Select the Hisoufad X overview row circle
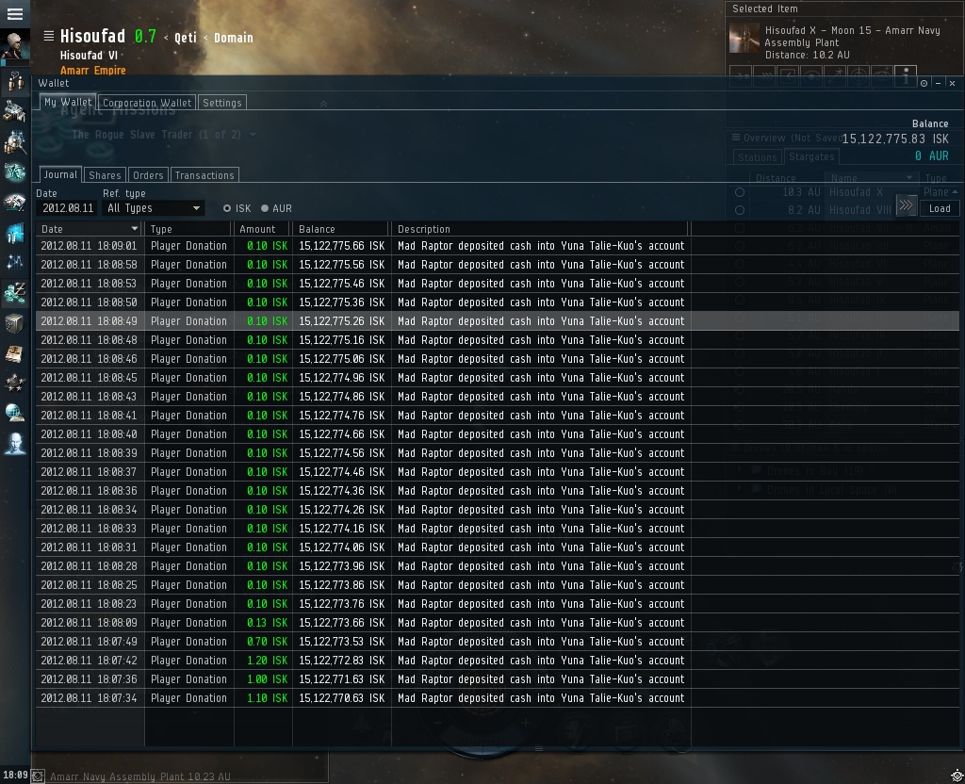Screen dimensions: 965x784 click(x=740, y=192)
